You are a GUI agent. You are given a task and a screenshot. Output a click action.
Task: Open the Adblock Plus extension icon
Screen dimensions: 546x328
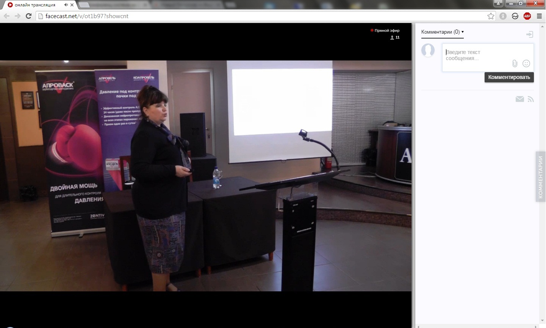[x=527, y=16]
